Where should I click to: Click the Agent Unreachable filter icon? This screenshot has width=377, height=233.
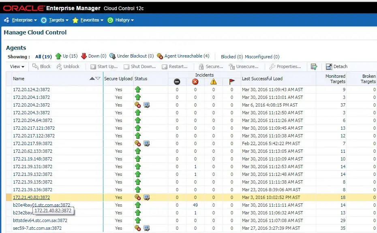point(160,56)
